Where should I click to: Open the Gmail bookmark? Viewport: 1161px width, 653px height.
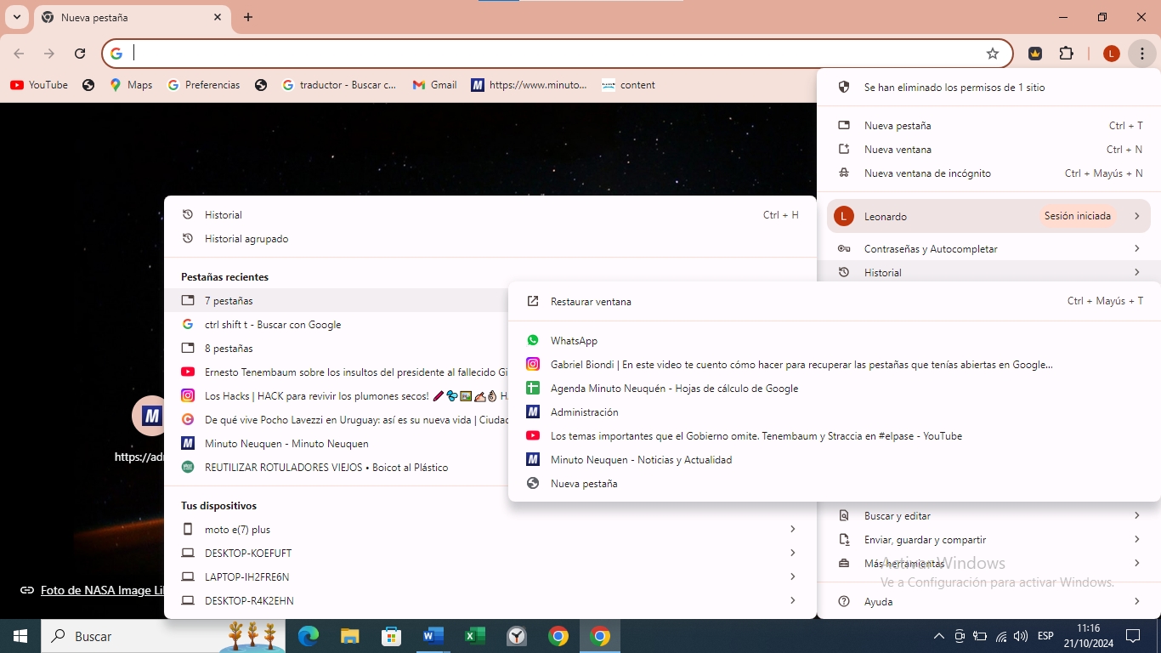[x=434, y=85]
